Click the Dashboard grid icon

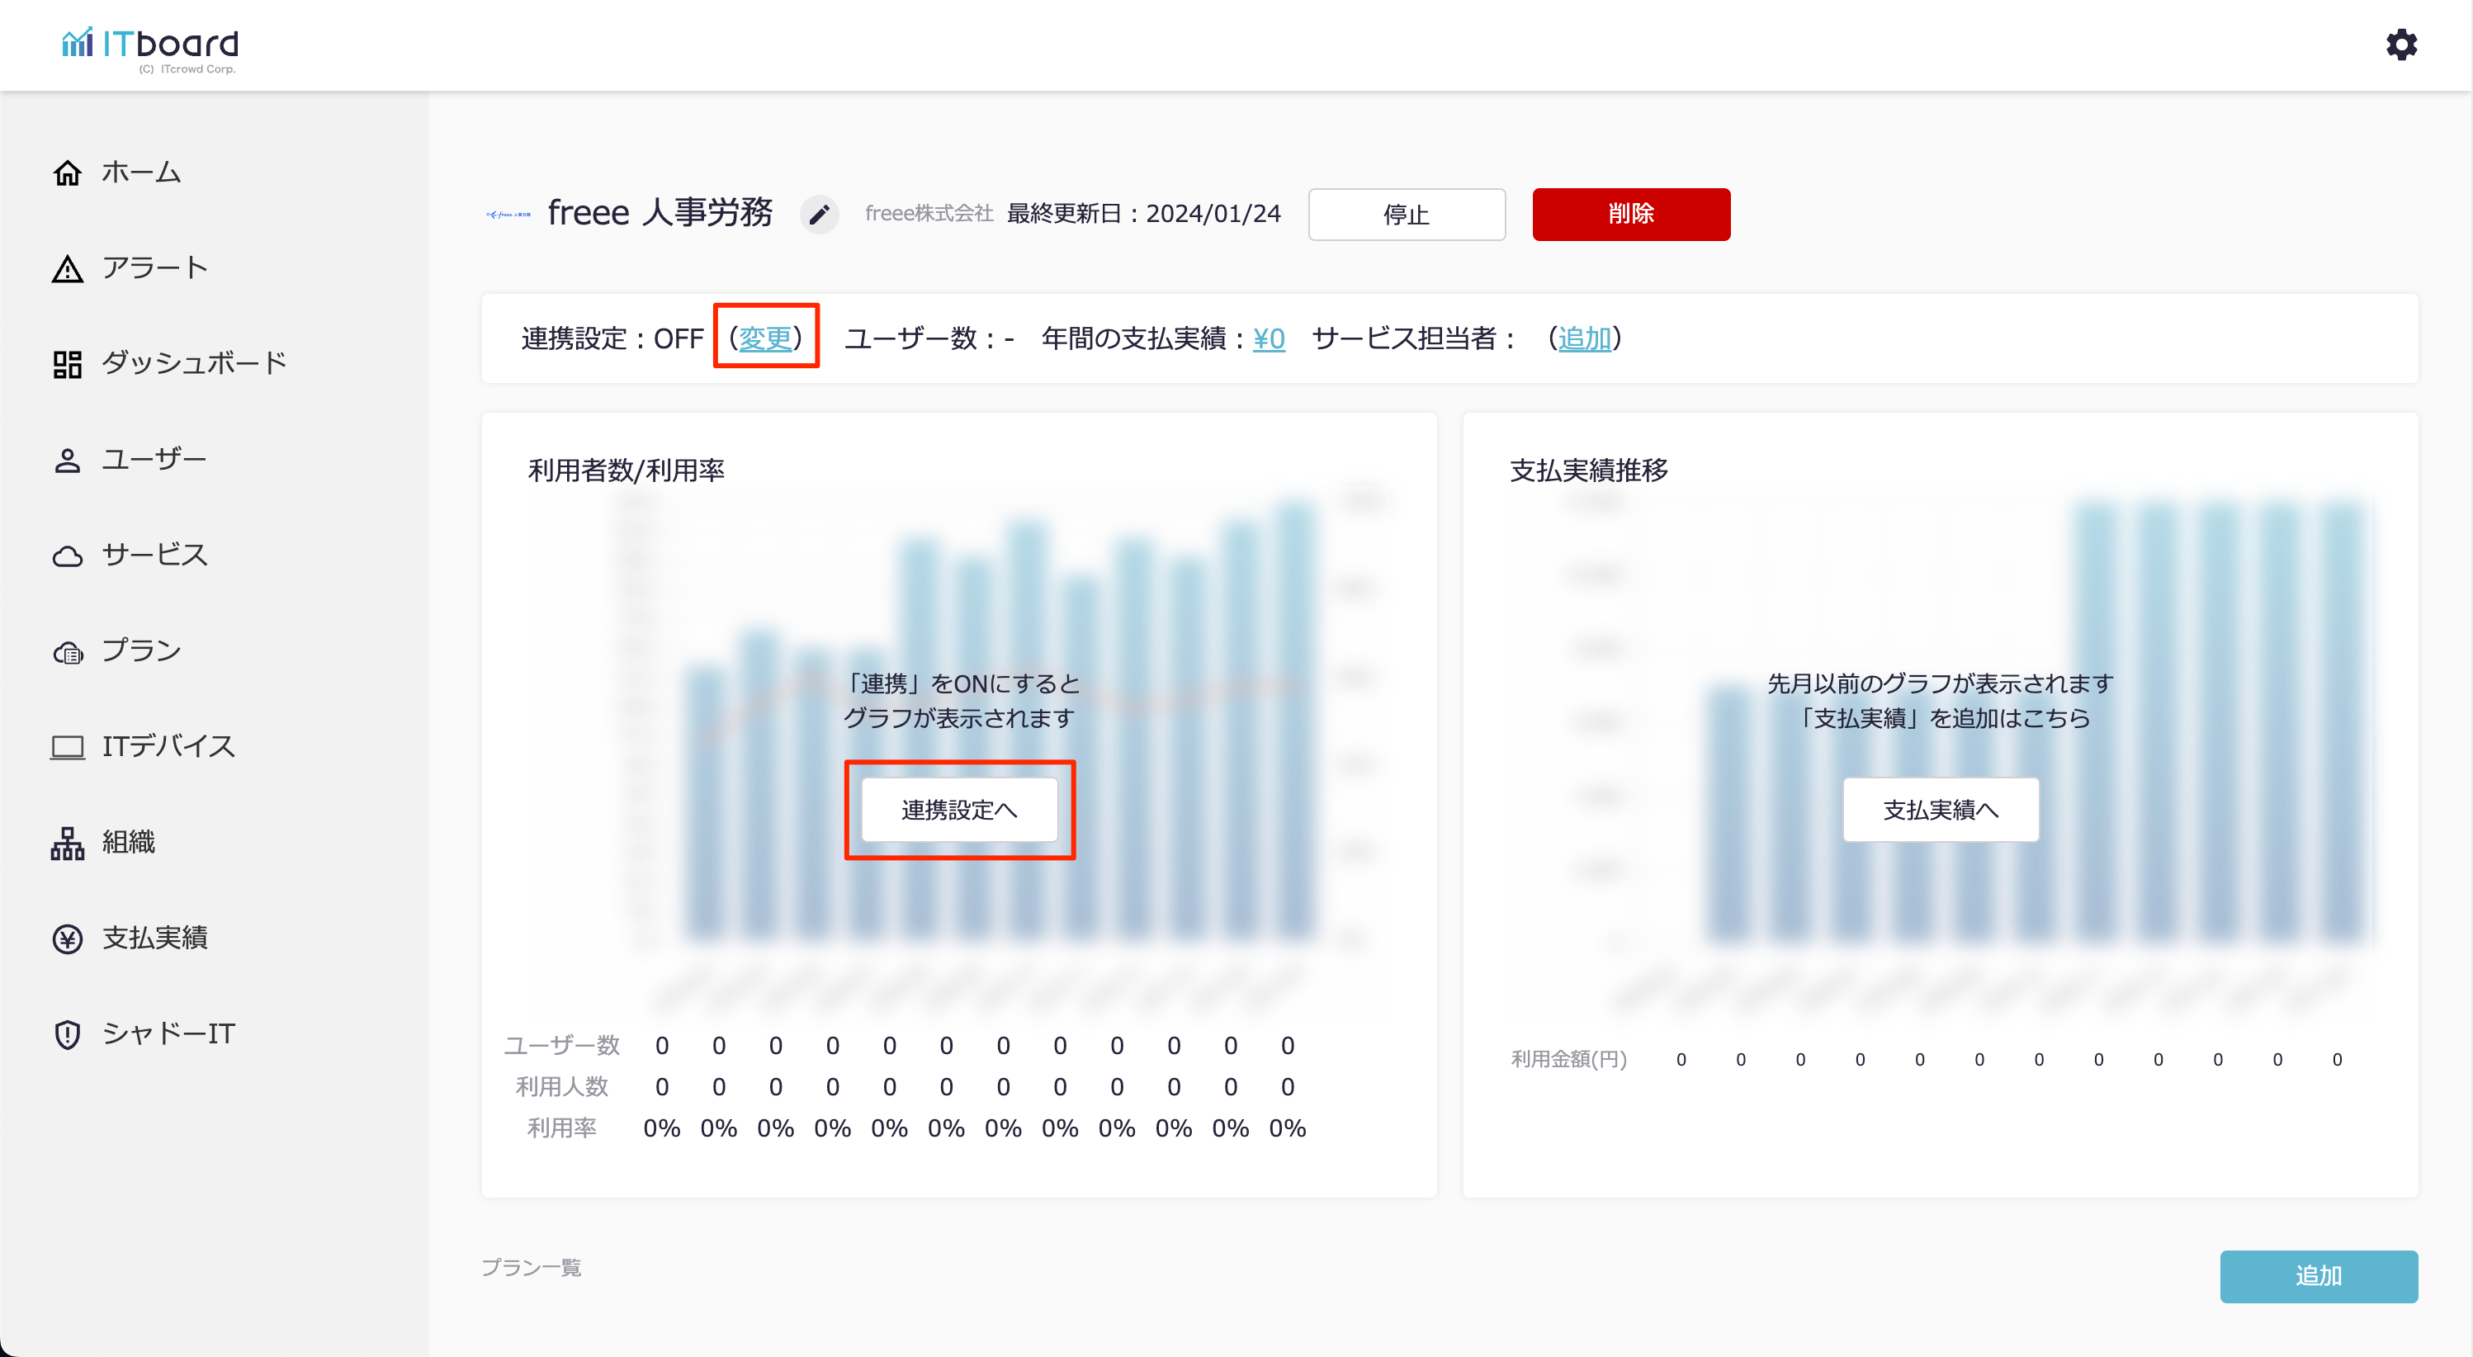67,364
